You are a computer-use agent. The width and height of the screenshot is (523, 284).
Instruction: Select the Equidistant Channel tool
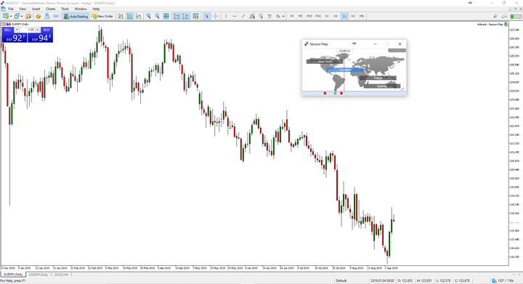[x=252, y=16]
